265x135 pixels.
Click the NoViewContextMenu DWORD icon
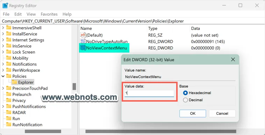(83, 48)
